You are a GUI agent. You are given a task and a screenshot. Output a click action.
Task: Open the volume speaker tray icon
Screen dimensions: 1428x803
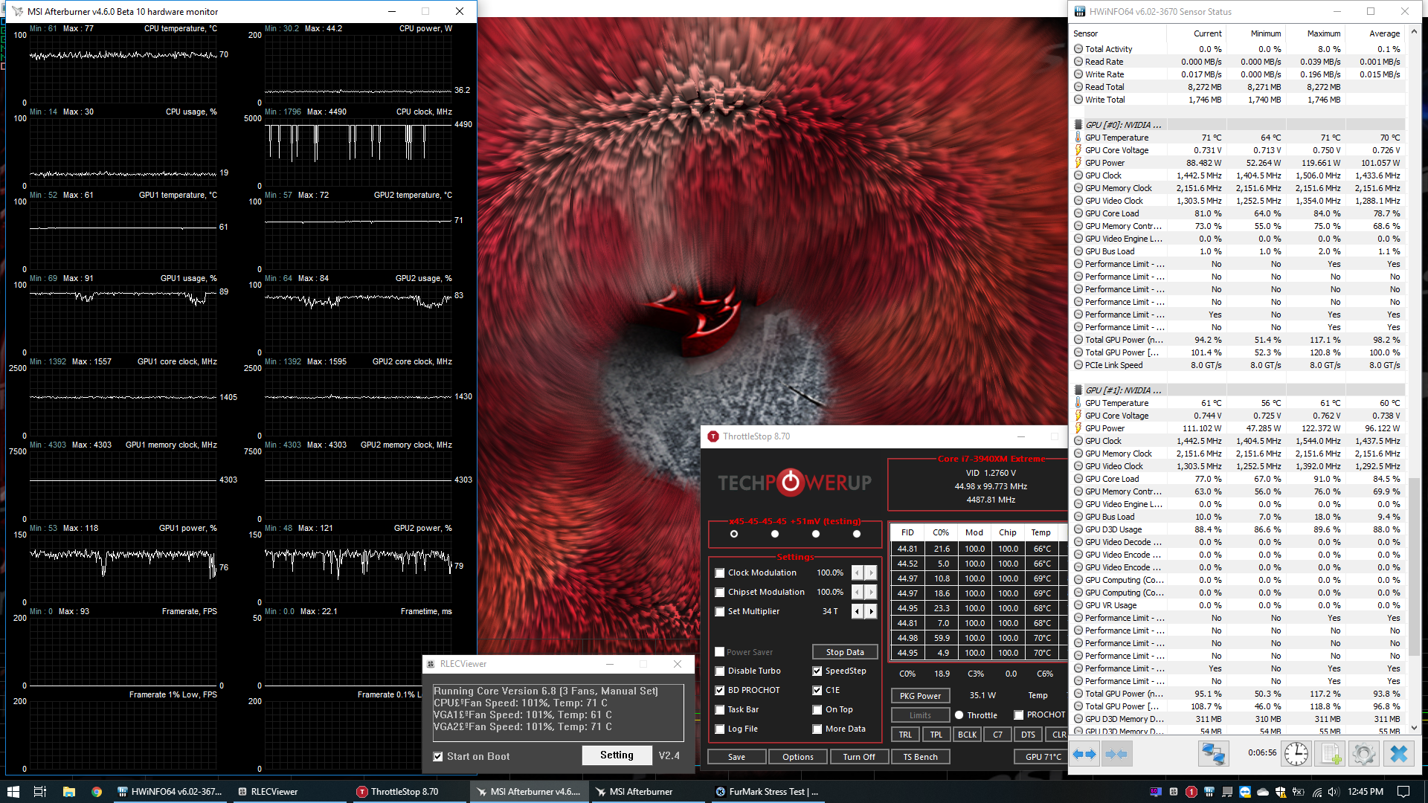coord(1334,792)
